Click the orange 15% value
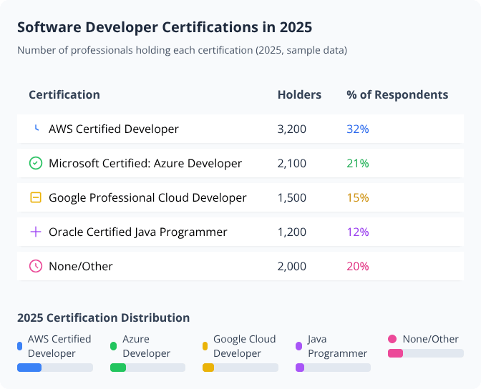Image resolution: width=481 pixels, height=389 pixels. click(358, 198)
